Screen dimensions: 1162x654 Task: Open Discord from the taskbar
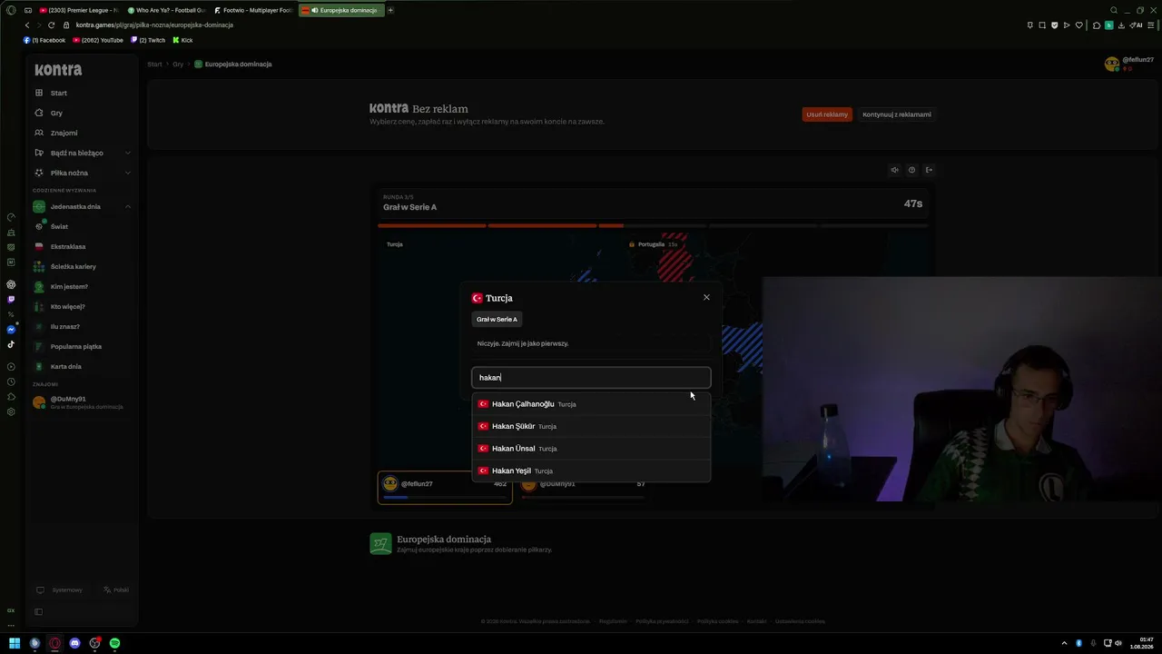pyautogui.click(x=74, y=643)
